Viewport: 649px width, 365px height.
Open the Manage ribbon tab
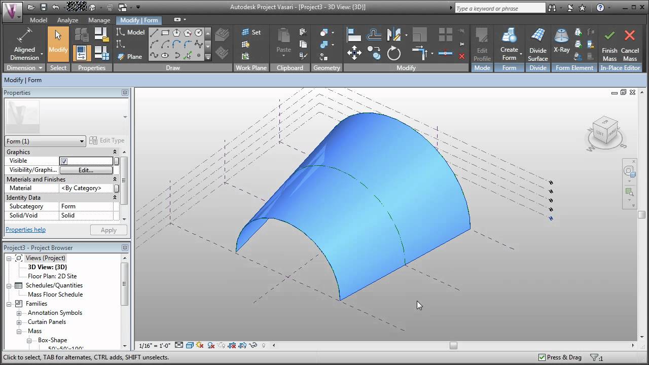point(99,20)
